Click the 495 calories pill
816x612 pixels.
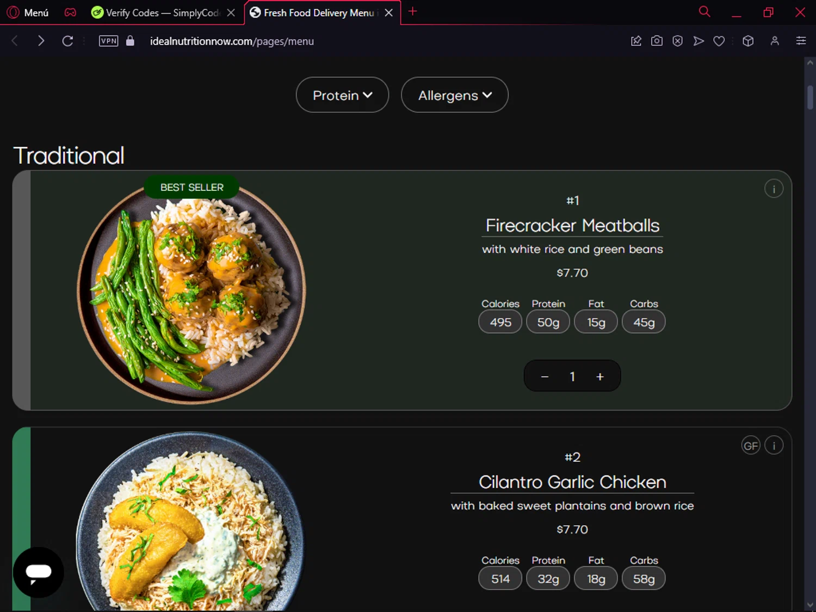[x=500, y=322]
